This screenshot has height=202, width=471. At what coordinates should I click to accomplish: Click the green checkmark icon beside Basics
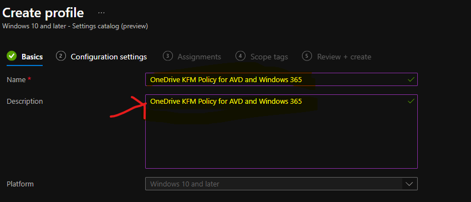pos(12,56)
